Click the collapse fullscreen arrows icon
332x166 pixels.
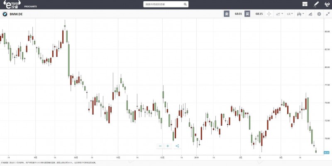[x=328, y=14]
